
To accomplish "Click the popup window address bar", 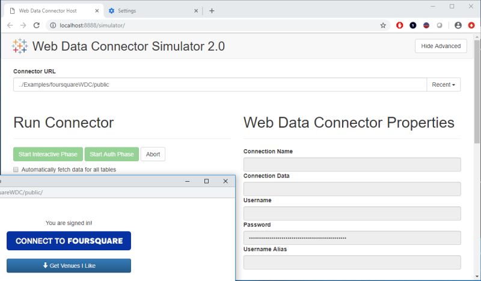I will click(117, 193).
